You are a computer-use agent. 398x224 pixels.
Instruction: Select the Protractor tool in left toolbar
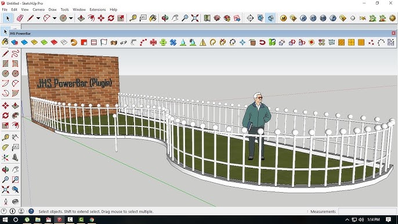coord(5,147)
